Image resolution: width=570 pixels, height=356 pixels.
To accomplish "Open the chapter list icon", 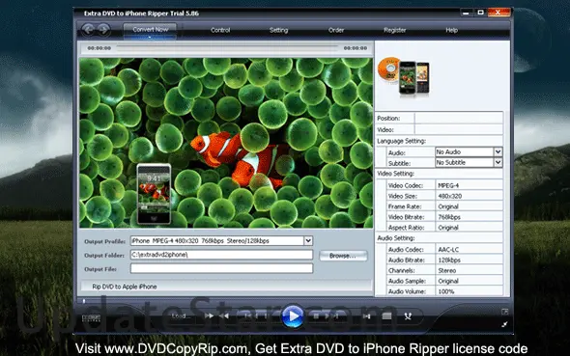I will tap(386, 316).
